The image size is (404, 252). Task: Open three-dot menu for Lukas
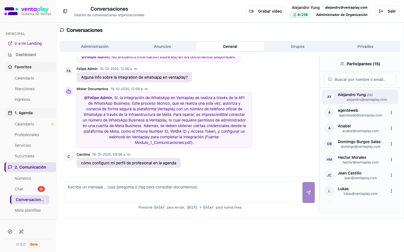click(x=391, y=191)
